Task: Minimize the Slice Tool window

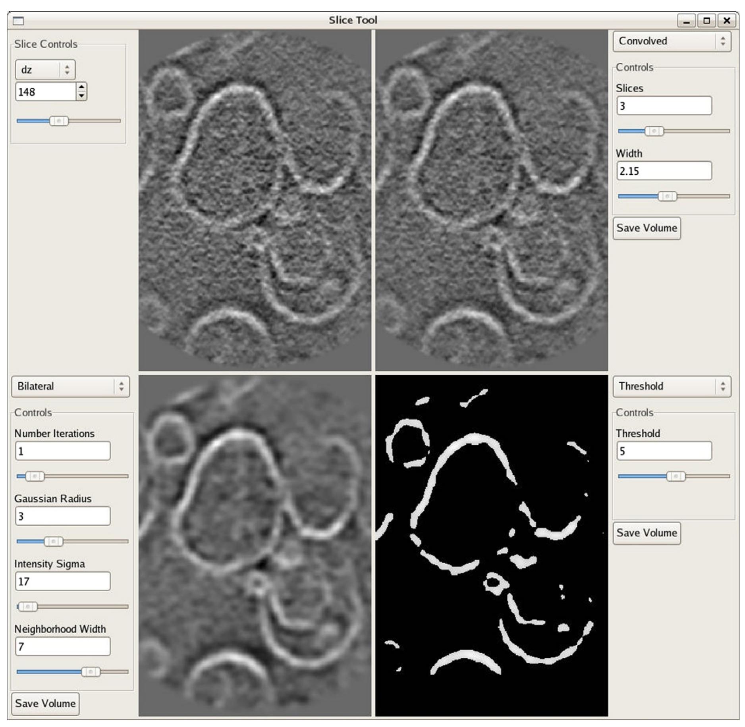Action: [x=686, y=20]
